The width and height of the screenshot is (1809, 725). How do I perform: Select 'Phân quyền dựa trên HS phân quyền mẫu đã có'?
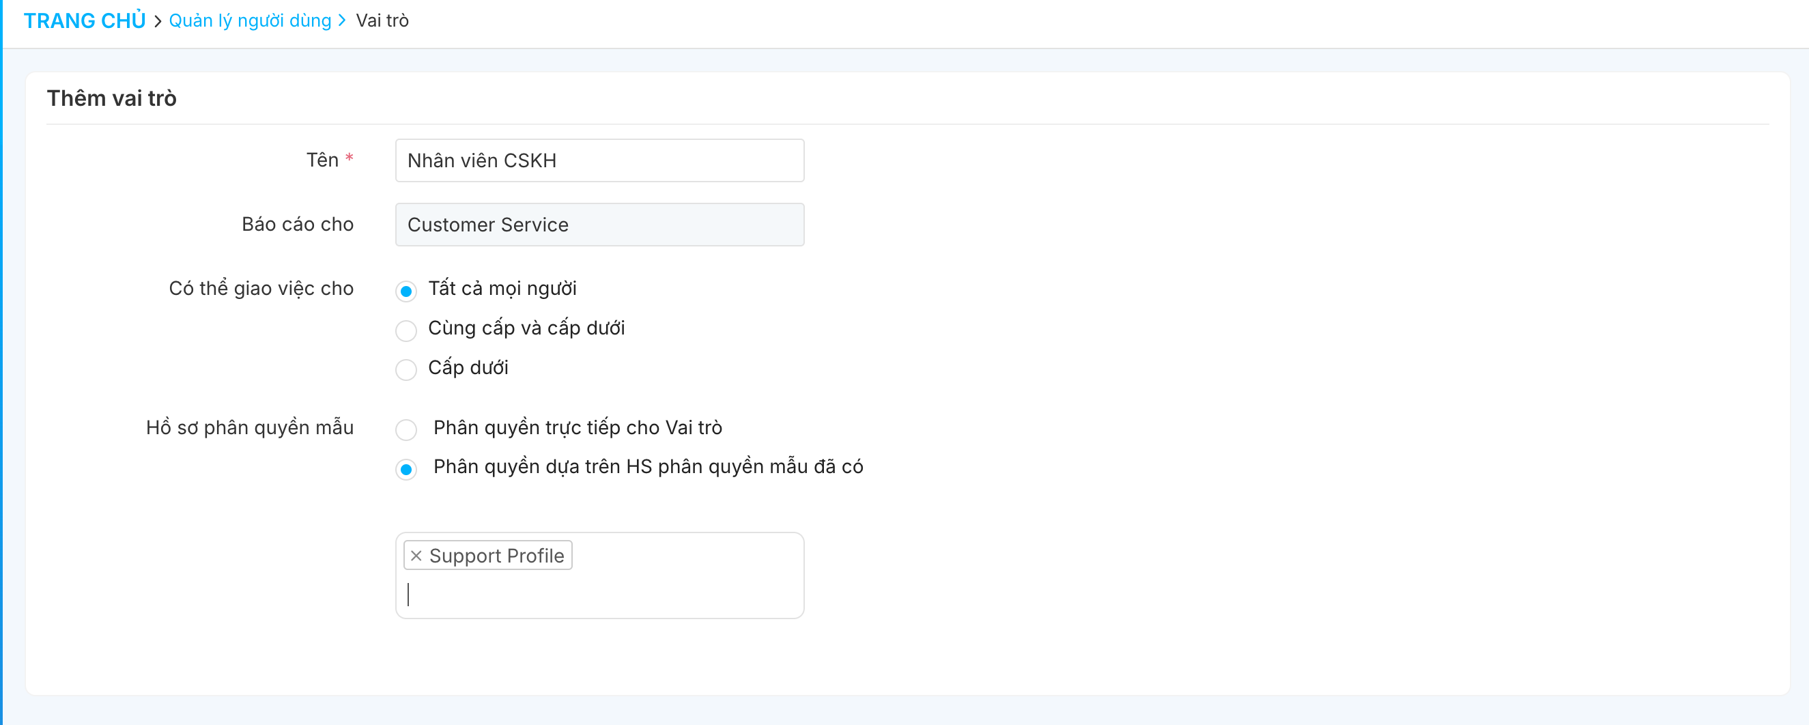406,468
